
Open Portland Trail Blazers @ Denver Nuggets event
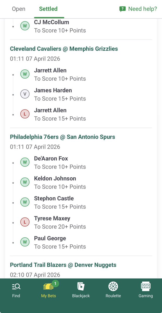coord(63,265)
